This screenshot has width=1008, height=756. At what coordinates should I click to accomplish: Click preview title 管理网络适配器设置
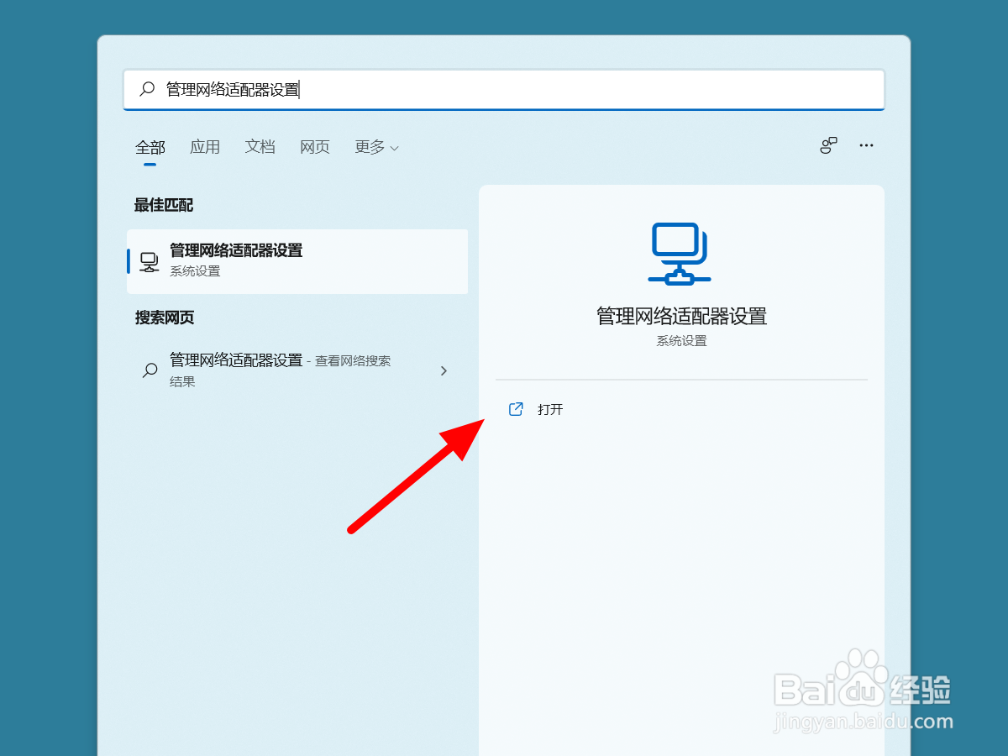pyautogui.click(x=681, y=316)
